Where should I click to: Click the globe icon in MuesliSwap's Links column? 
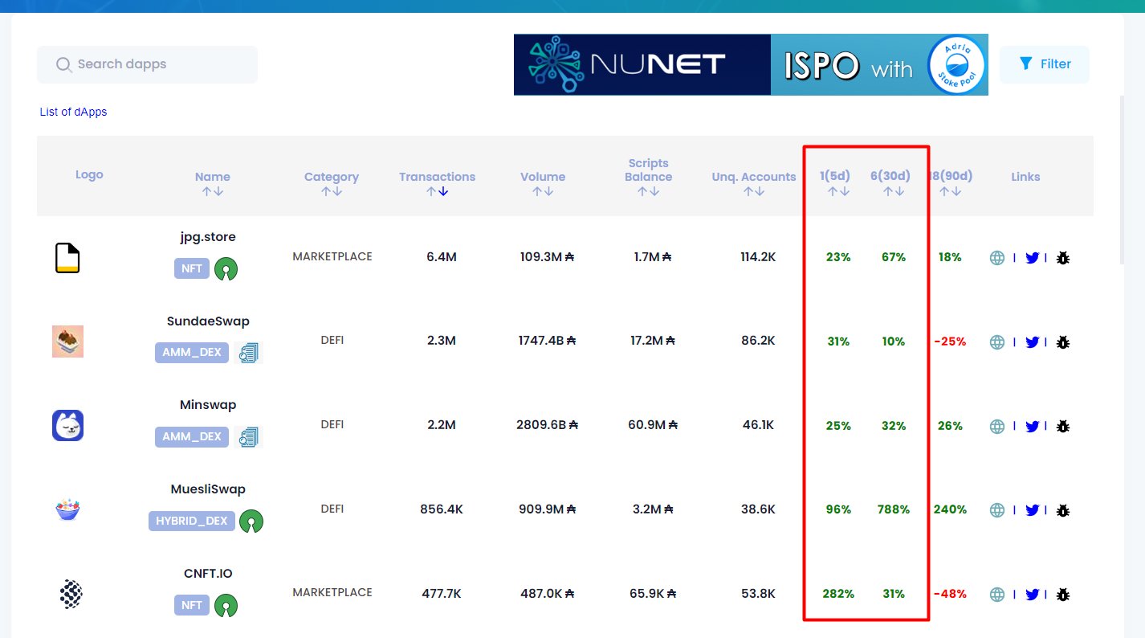tap(996, 509)
